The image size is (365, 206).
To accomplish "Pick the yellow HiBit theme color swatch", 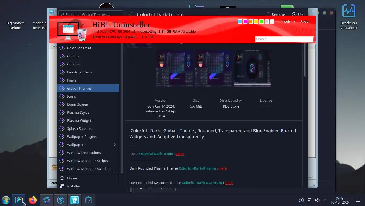I will pyautogui.click(x=256, y=21).
